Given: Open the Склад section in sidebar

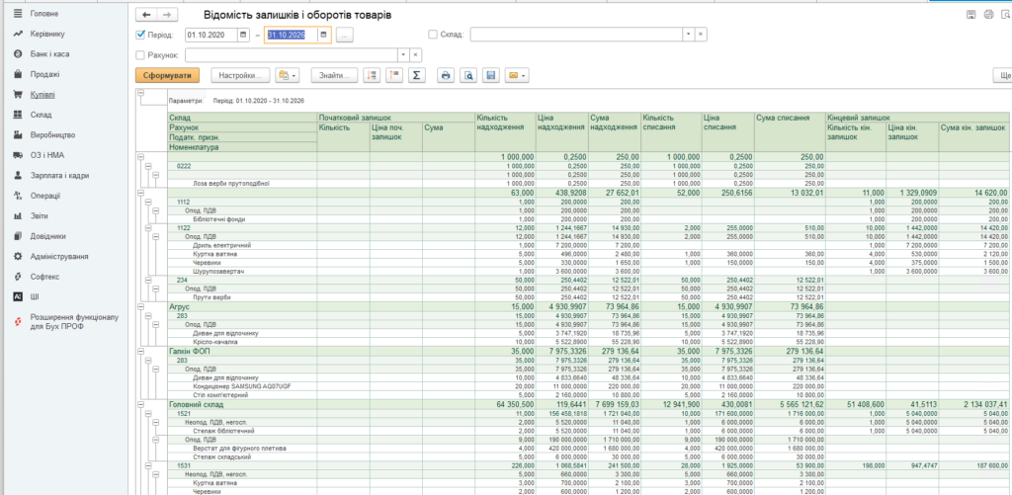Looking at the screenshot, I should tap(41, 115).
